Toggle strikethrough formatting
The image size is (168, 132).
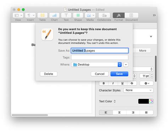point(132,83)
